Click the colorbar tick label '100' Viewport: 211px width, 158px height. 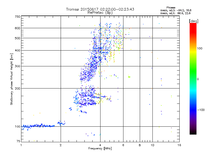click(200, 48)
